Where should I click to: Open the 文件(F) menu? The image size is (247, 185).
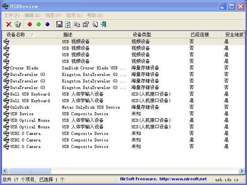(12, 15)
